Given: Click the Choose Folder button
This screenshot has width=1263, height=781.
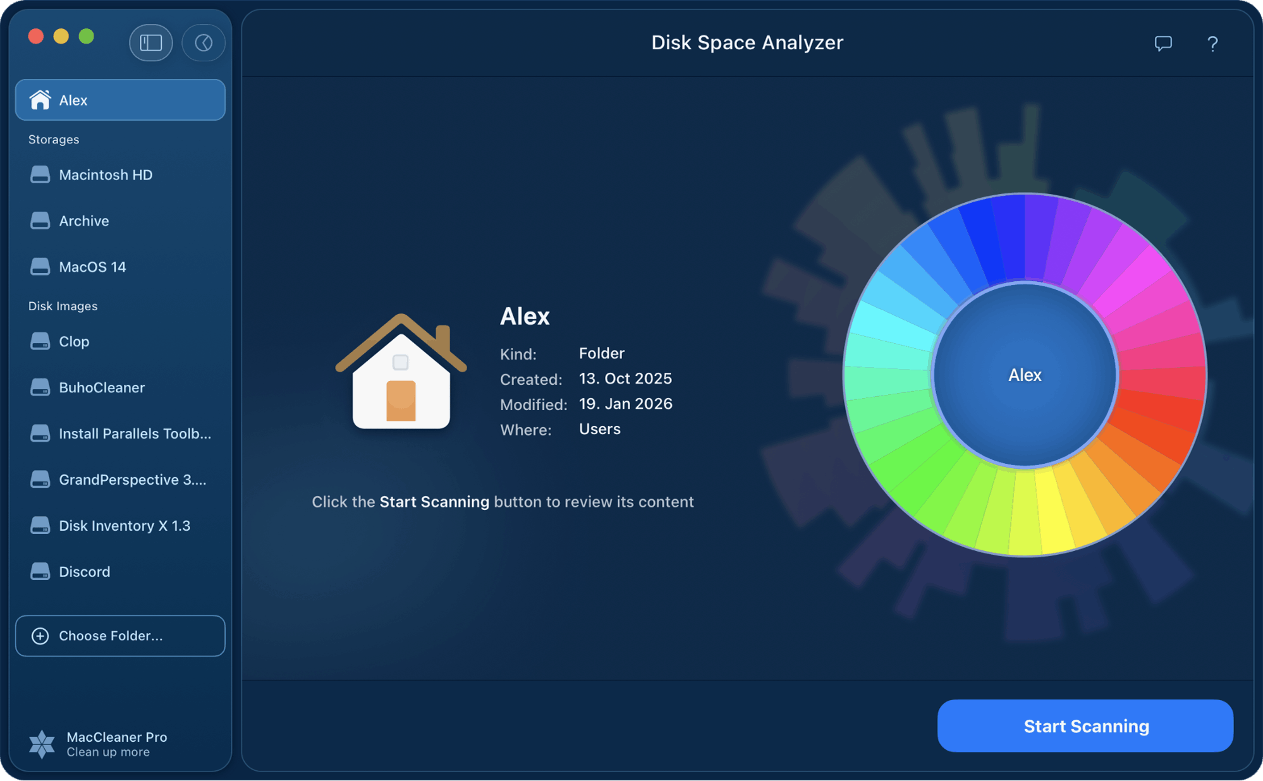Looking at the screenshot, I should pyautogui.click(x=120, y=636).
